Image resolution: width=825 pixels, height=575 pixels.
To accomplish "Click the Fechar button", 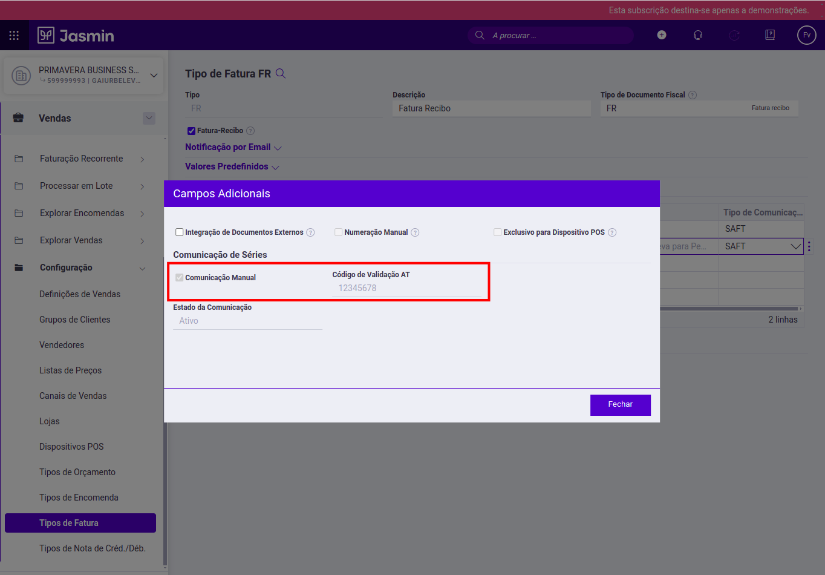I will click(620, 404).
